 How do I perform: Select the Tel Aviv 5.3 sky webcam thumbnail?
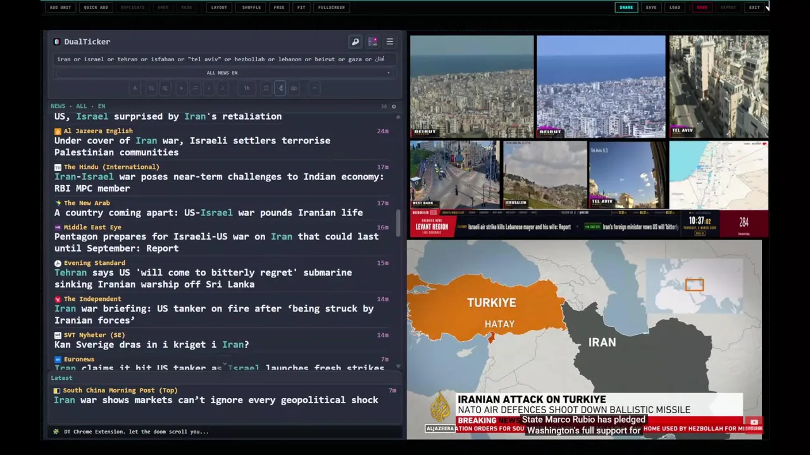(627, 174)
